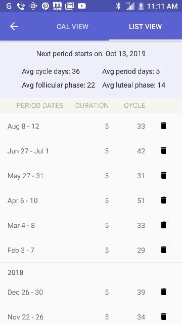
Task: Open the YouTube notification in status bar
Action: point(82,6)
